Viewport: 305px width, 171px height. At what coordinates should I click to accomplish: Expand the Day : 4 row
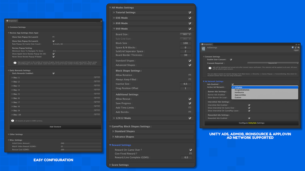(x=12, y=90)
